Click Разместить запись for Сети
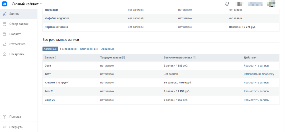The width and height of the screenshot is (285, 132). tap(256, 66)
